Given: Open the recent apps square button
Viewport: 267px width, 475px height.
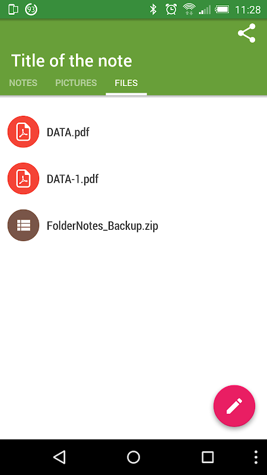Looking at the screenshot, I should tap(208, 457).
